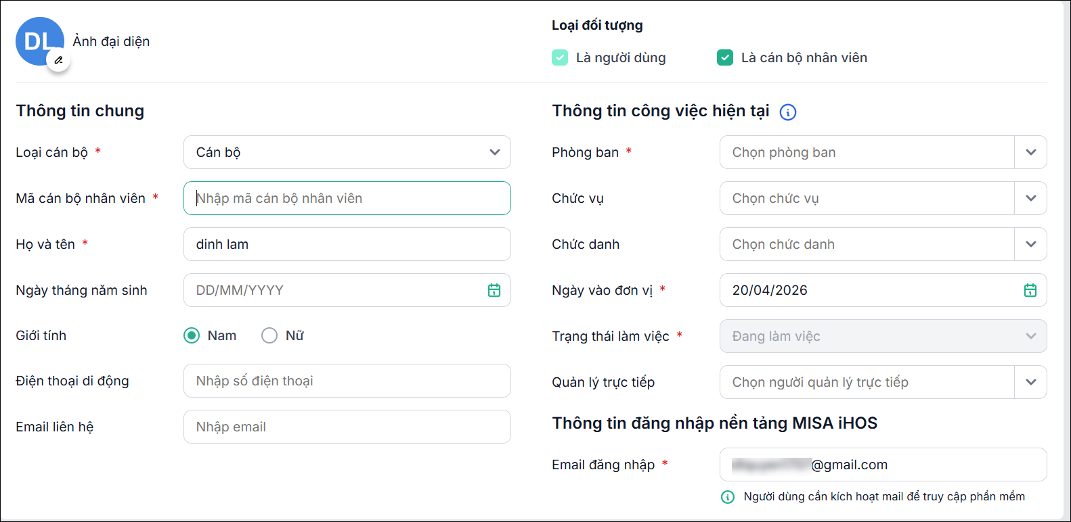
Task: Click the Mã cán bộ nhân viên field
Action: [347, 198]
